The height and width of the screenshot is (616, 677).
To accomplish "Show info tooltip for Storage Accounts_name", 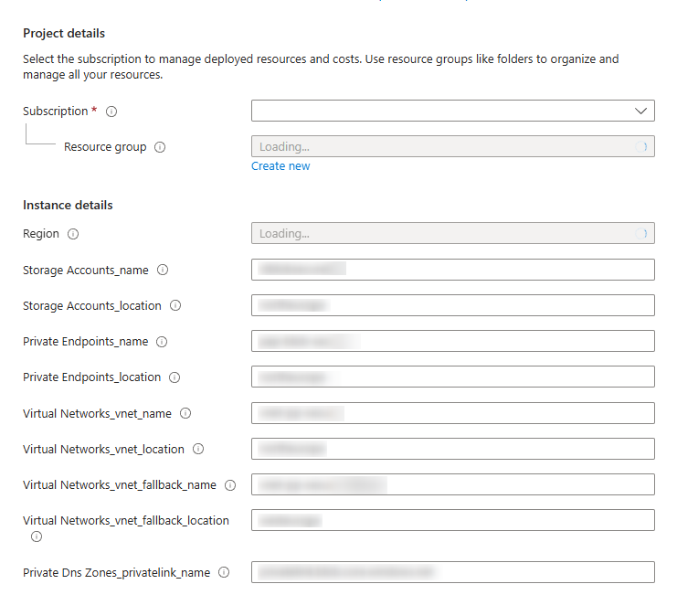I will (x=163, y=271).
